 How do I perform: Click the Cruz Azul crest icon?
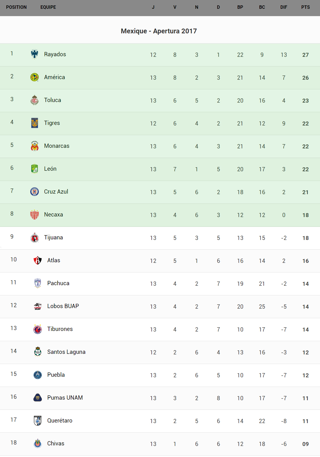[35, 192]
